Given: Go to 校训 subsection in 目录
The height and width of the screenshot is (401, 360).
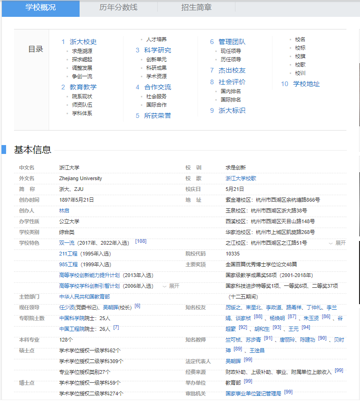Looking at the screenshot, I should (300, 73).
